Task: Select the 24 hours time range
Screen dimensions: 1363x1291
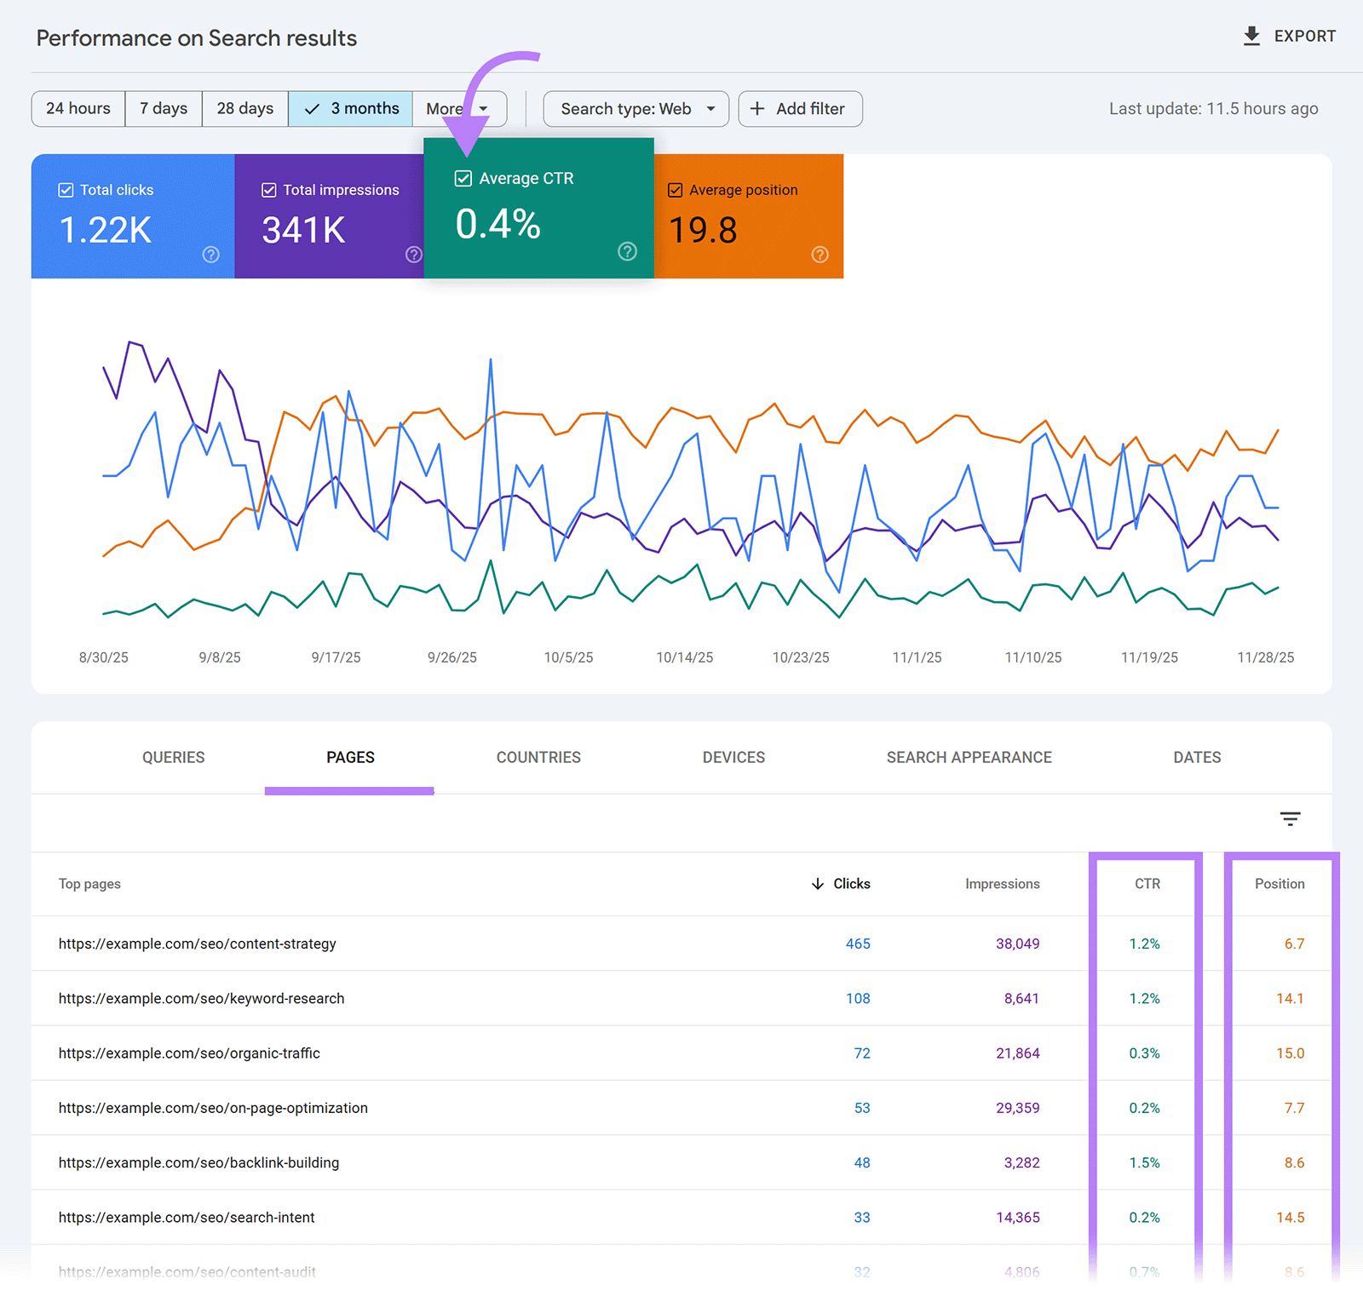Action: click(78, 108)
